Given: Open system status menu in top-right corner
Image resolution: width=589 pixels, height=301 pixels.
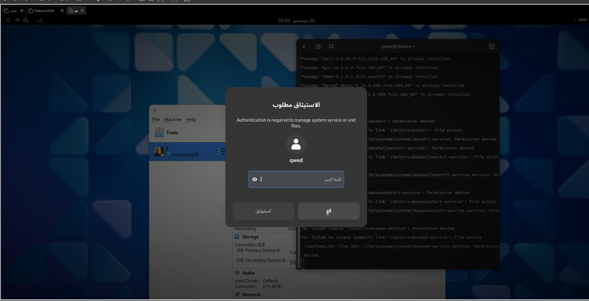Looking at the screenshot, I should [580, 20].
